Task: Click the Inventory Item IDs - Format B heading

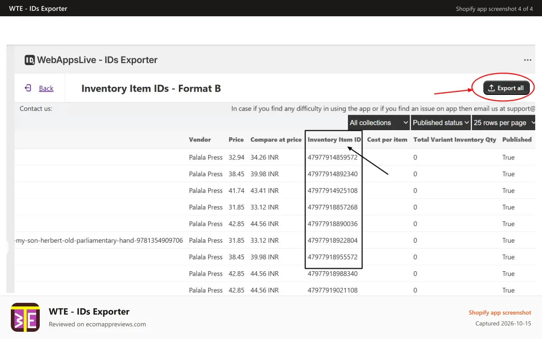Action: coord(151,88)
